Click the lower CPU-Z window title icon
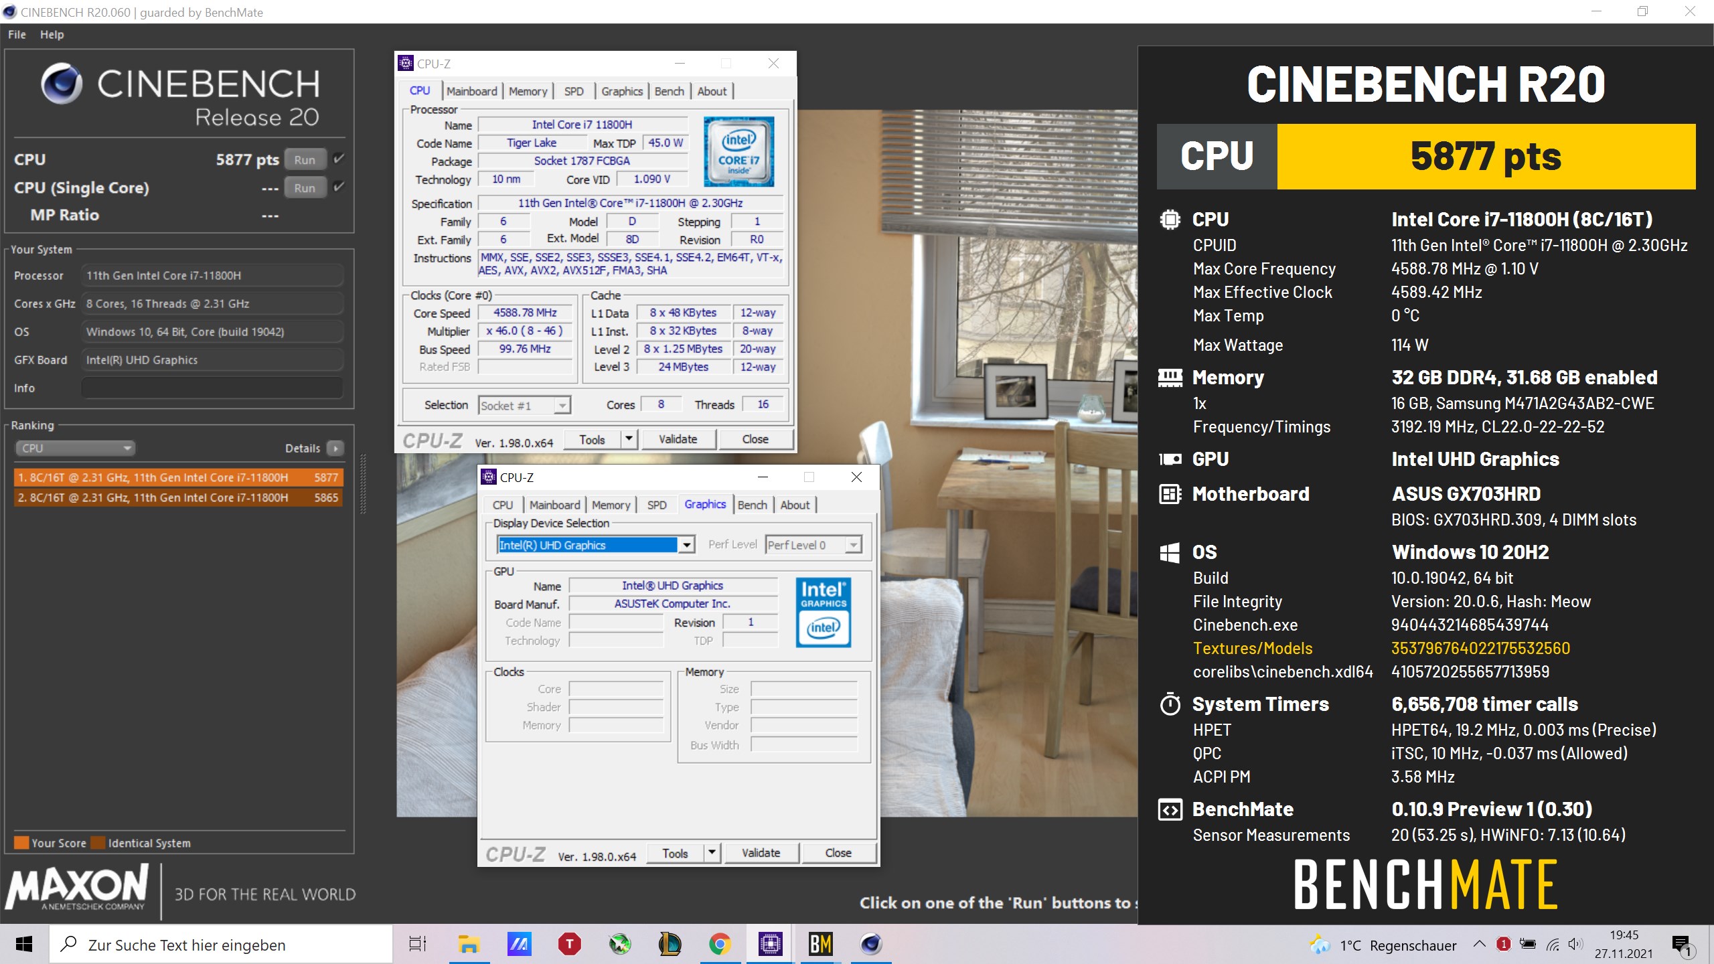Screen dimensions: 1714x964 click(489, 477)
